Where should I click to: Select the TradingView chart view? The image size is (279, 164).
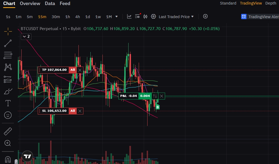point(251,3)
